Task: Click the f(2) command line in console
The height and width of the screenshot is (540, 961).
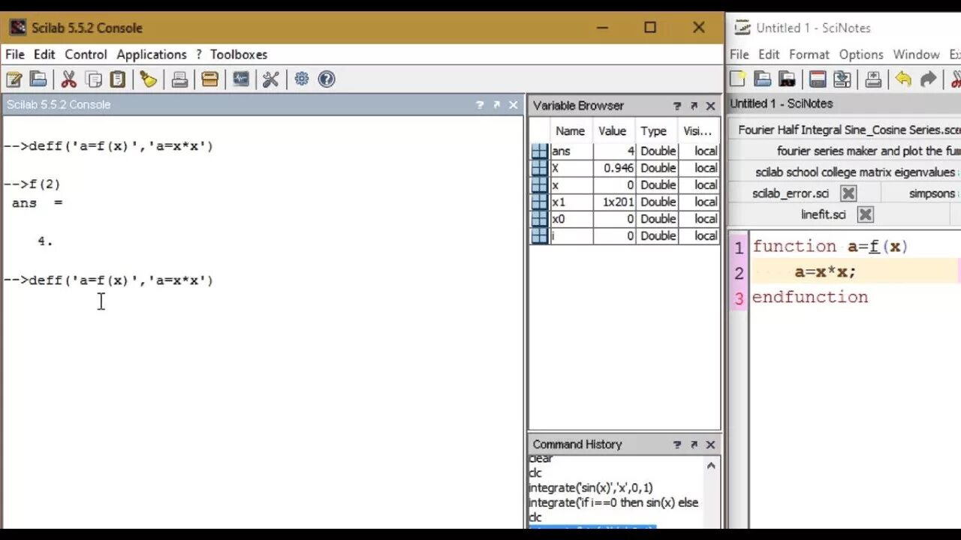Action: point(32,184)
